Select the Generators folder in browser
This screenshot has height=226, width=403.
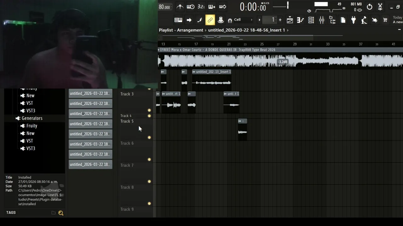tap(32, 118)
